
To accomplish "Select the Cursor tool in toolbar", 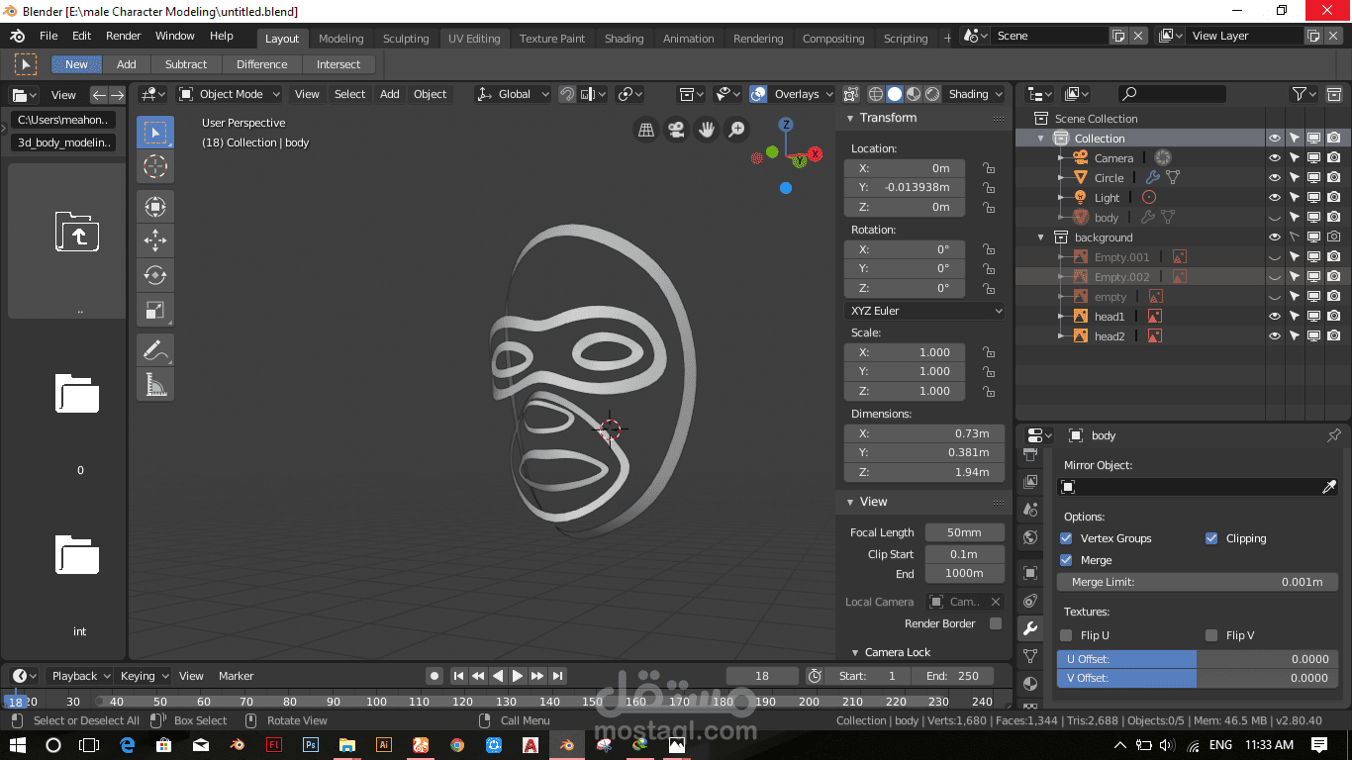I will [x=155, y=166].
